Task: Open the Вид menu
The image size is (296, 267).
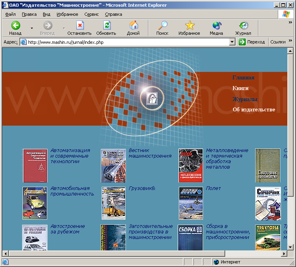Action: pyautogui.click(x=46, y=14)
